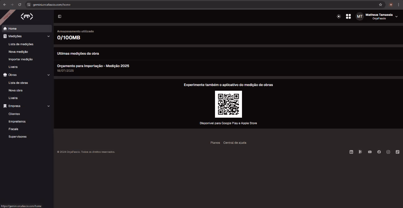Open the Planos footer link
The image size is (403, 208).
(x=215, y=143)
